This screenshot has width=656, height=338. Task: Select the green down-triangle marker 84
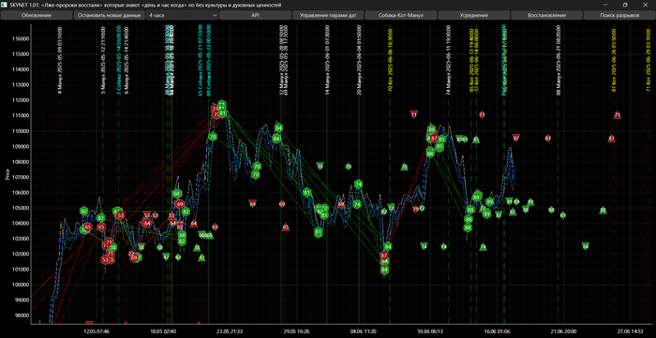586,246
